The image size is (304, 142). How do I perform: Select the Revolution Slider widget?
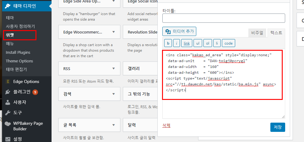(x=140, y=32)
